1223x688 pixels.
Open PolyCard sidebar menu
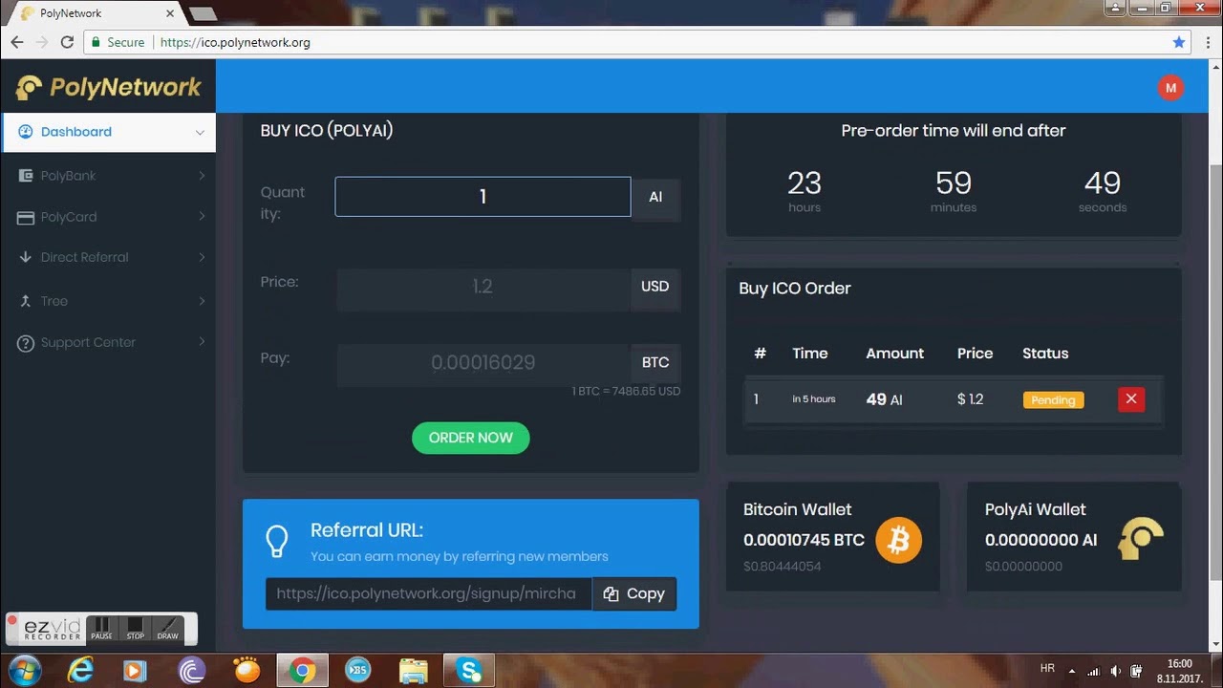(x=108, y=217)
